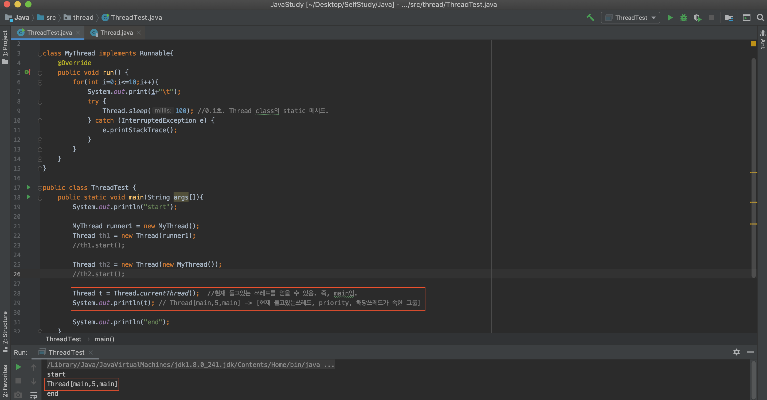Click the main() breadcrumb below editor
This screenshot has height=400, width=767.
(104, 339)
